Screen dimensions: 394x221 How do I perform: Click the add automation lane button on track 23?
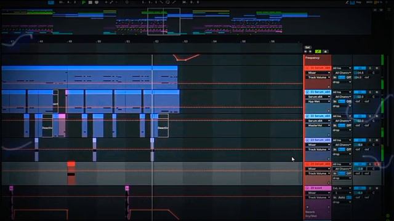[329, 159]
